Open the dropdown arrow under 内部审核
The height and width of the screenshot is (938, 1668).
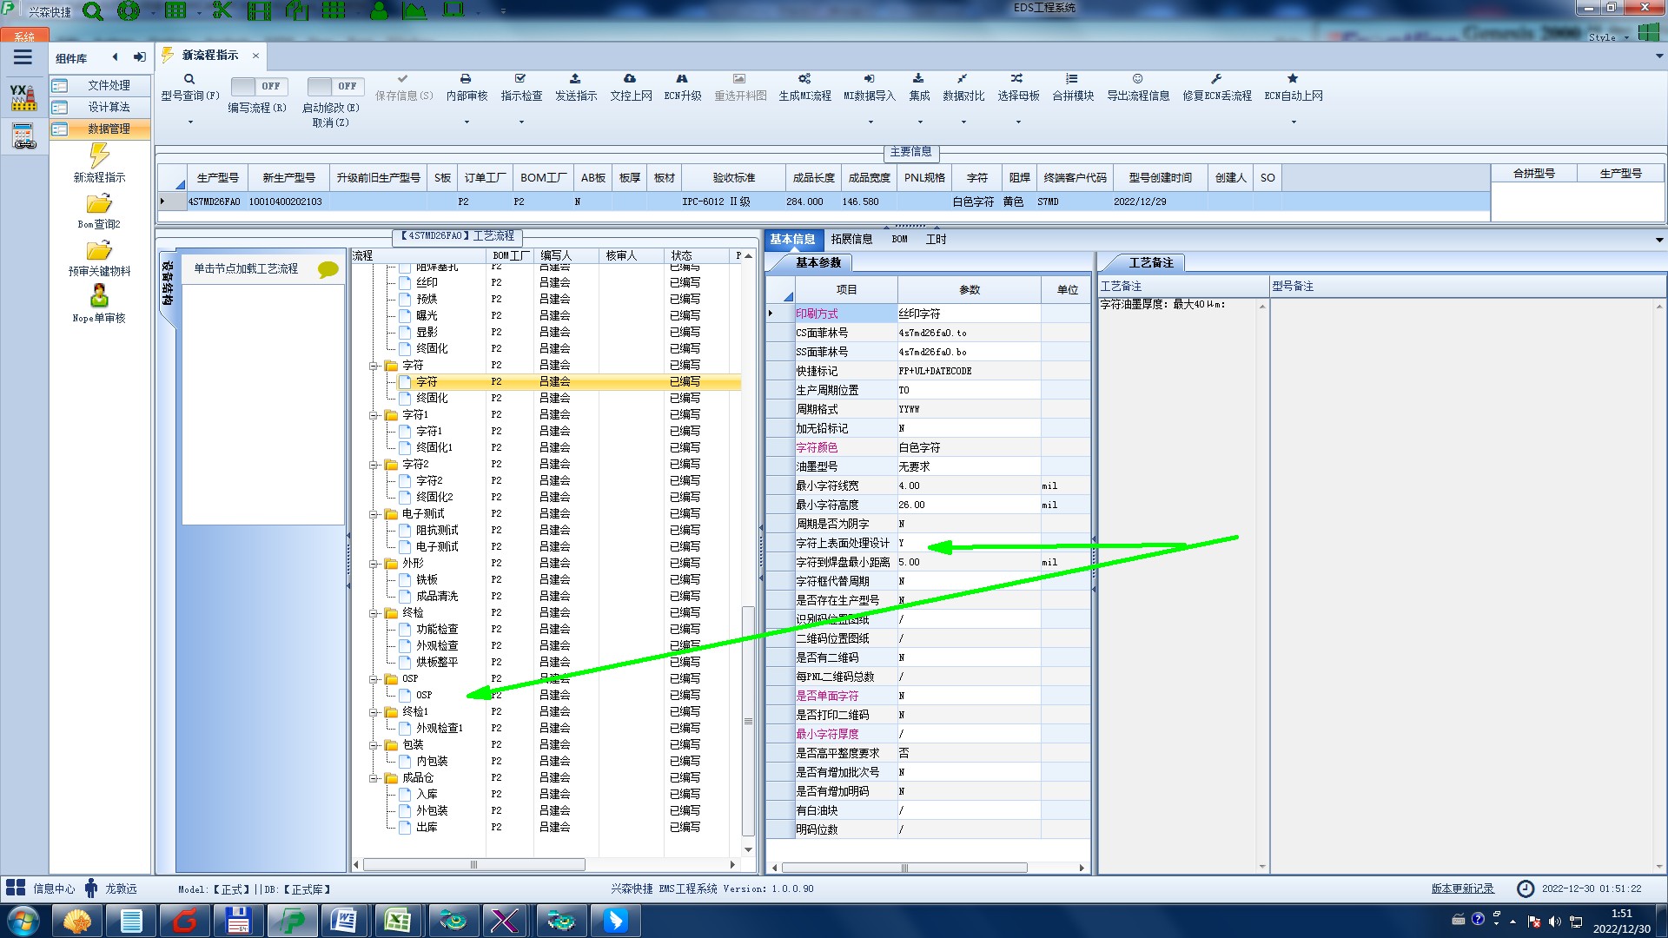pyautogui.click(x=467, y=122)
